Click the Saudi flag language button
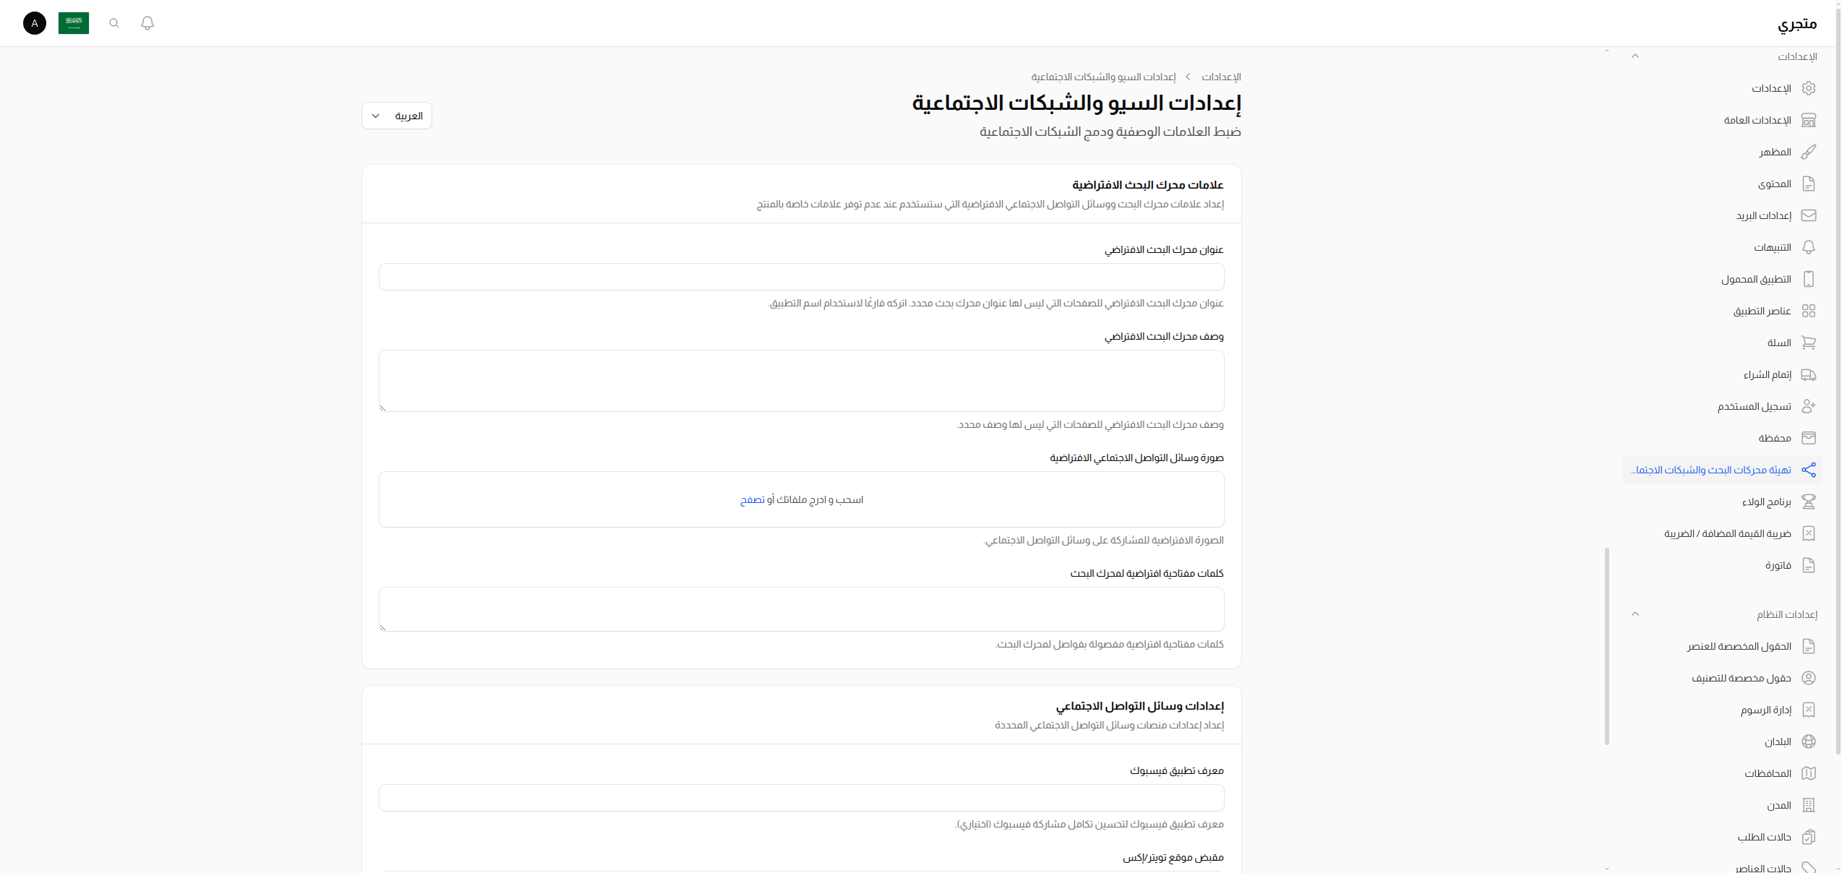1842x873 pixels. (x=74, y=23)
